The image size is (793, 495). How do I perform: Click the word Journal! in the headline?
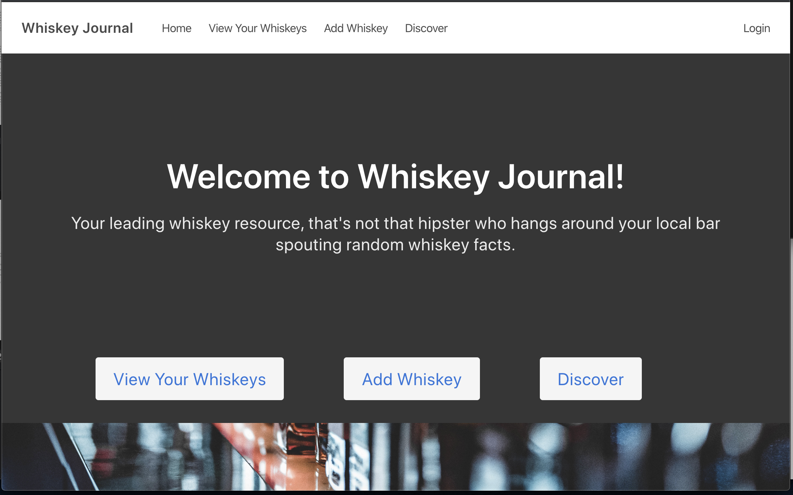coord(561,177)
